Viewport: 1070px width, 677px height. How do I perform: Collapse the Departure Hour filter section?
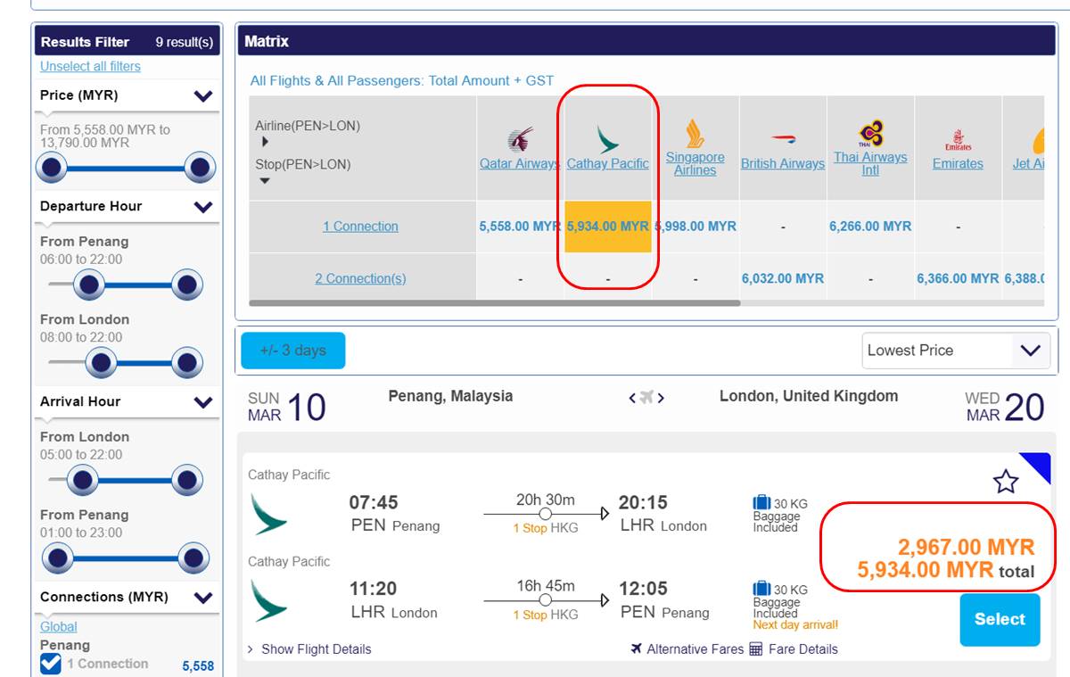point(203,207)
